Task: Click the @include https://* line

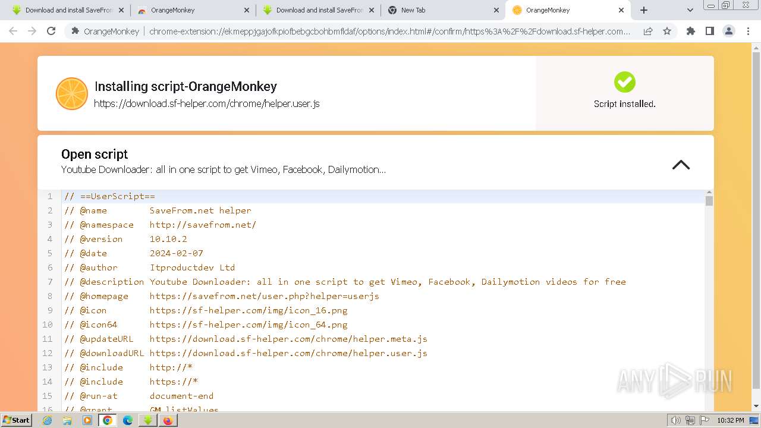Action: click(x=131, y=382)
